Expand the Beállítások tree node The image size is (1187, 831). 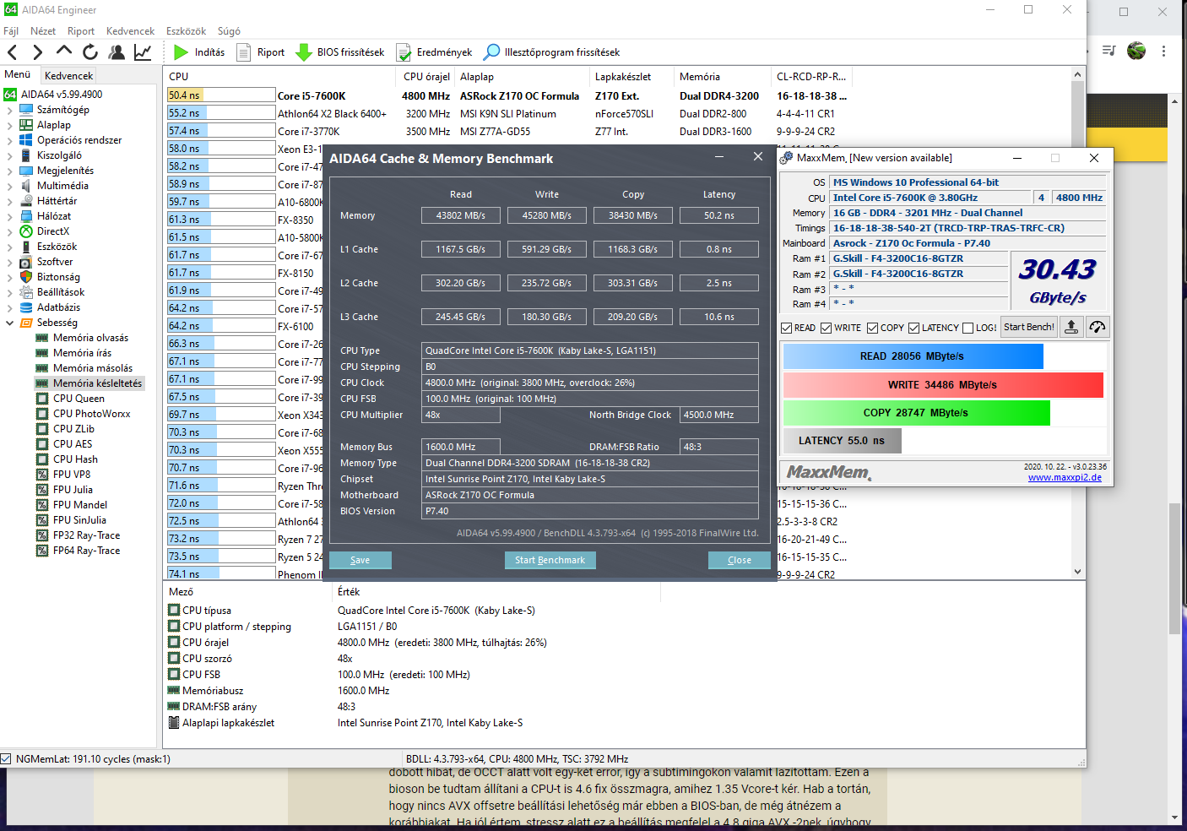[10, 292]
